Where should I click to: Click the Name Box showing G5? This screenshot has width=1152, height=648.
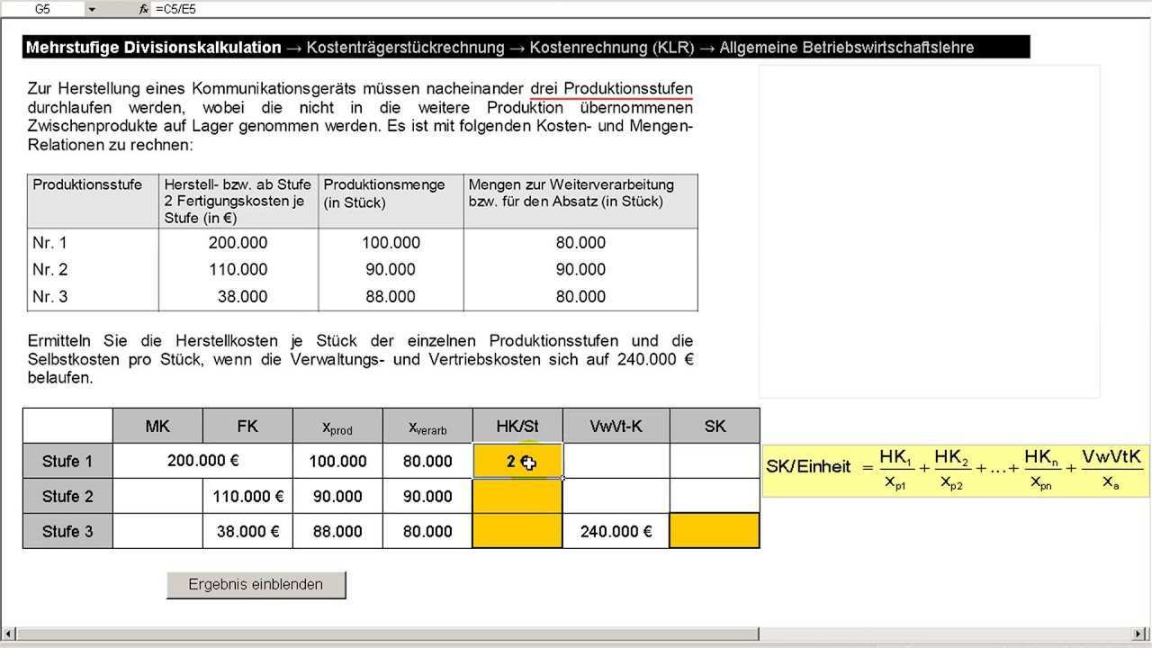[40, 9]
